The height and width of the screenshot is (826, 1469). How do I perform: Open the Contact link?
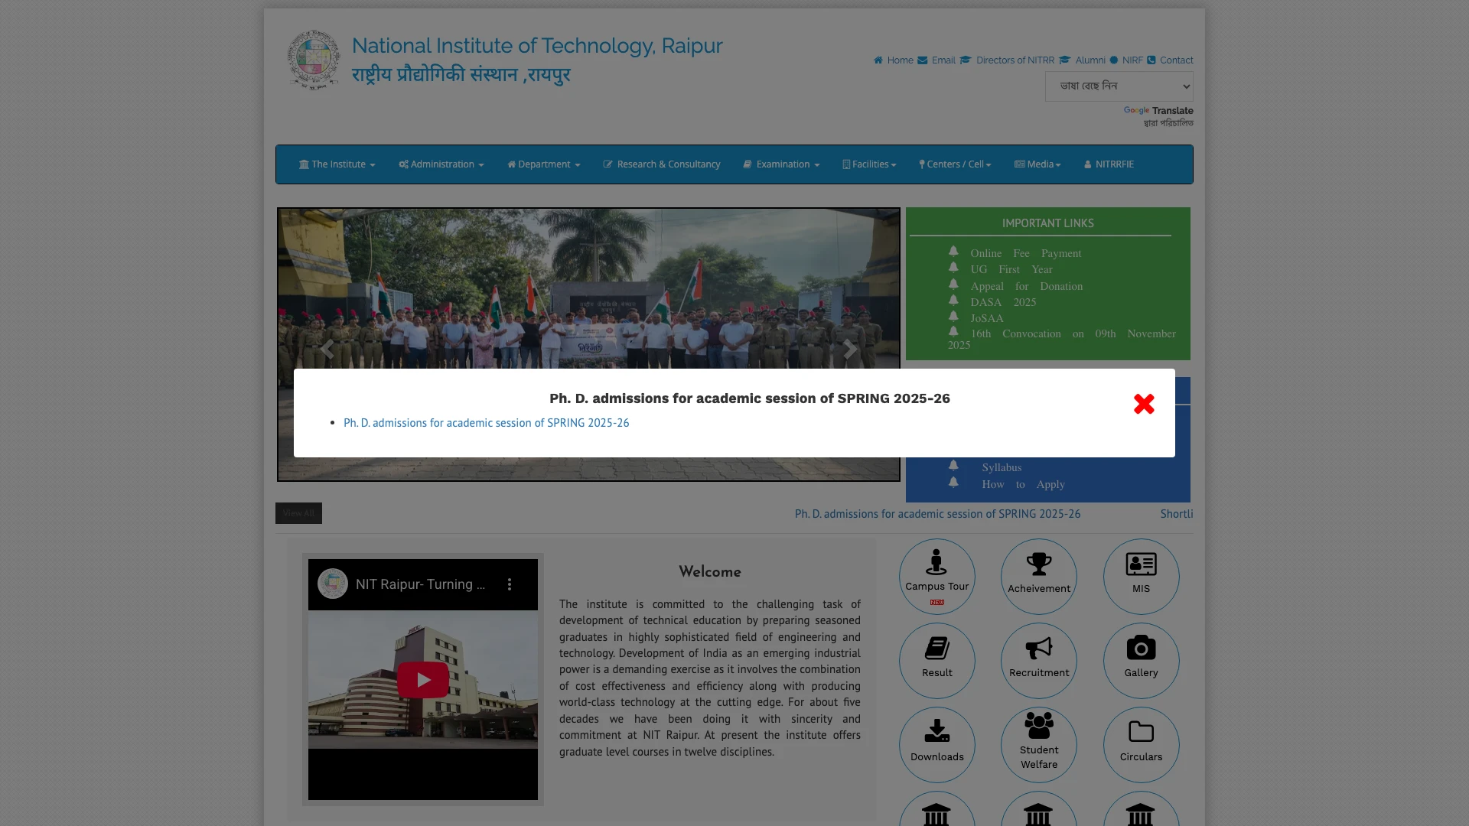pyautogui.click(x=1170, y=60)
